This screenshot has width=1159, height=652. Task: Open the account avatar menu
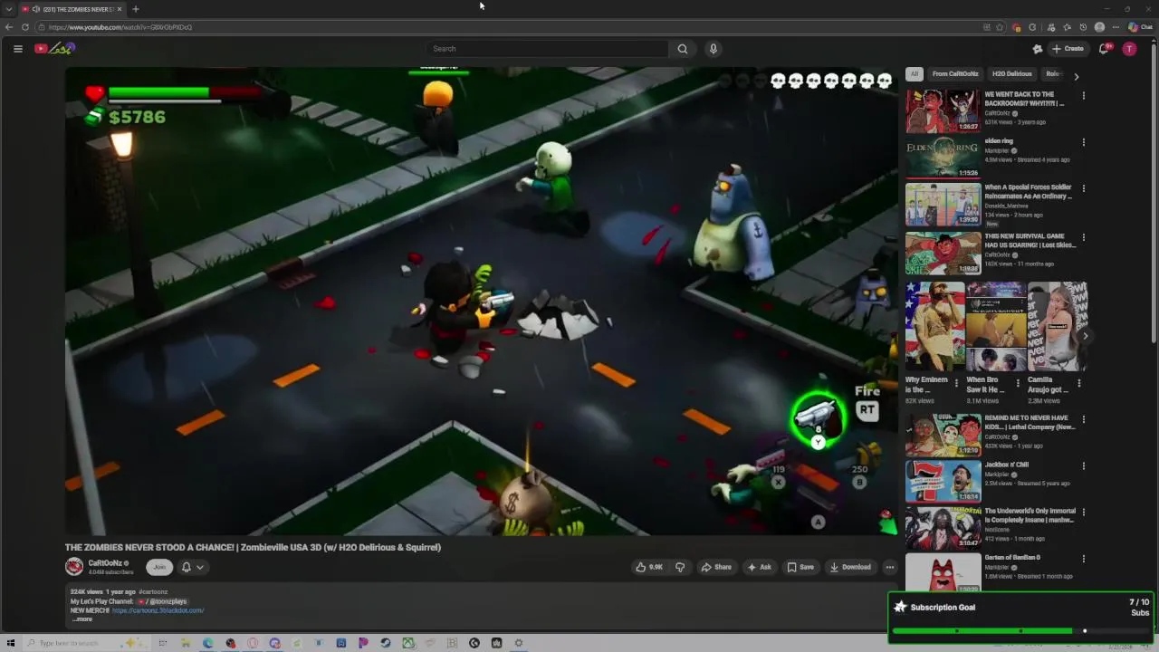pos(1129,49)
